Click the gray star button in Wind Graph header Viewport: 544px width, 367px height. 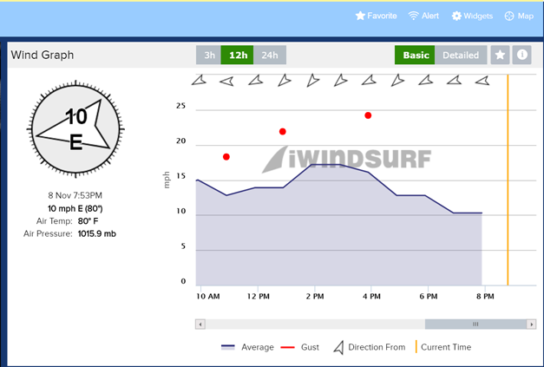click(x=500, y=55)
